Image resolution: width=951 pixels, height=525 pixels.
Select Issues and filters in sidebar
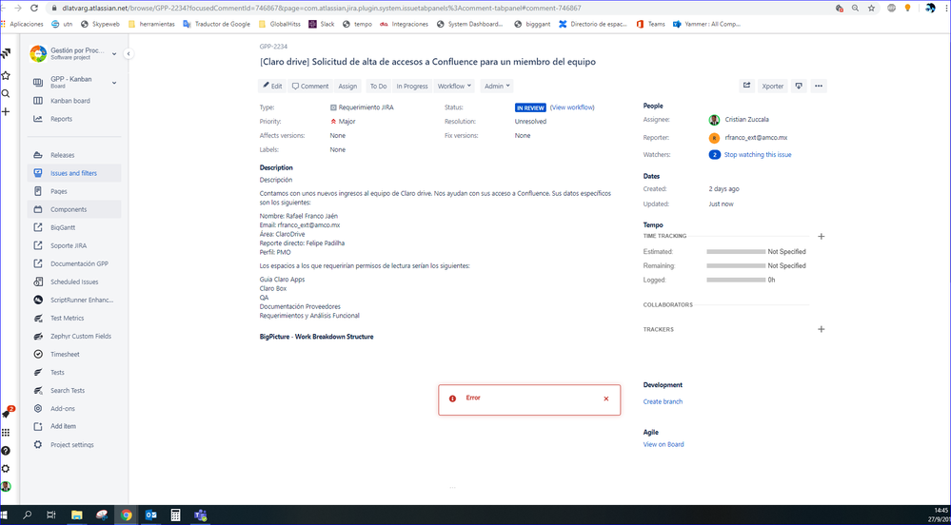click(x=74, y=173)
